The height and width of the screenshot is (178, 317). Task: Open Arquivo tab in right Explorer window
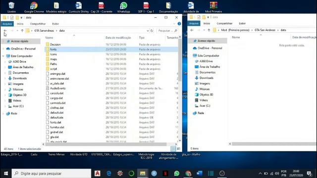(194, 23)
